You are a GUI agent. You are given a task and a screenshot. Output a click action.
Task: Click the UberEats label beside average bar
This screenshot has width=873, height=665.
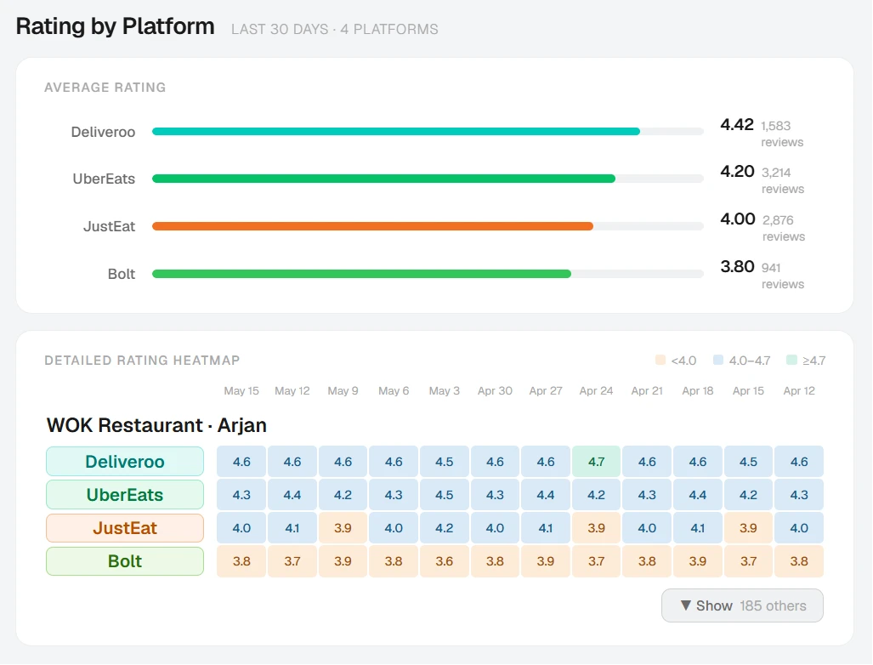pyautogui.click(x=104, y=179)
